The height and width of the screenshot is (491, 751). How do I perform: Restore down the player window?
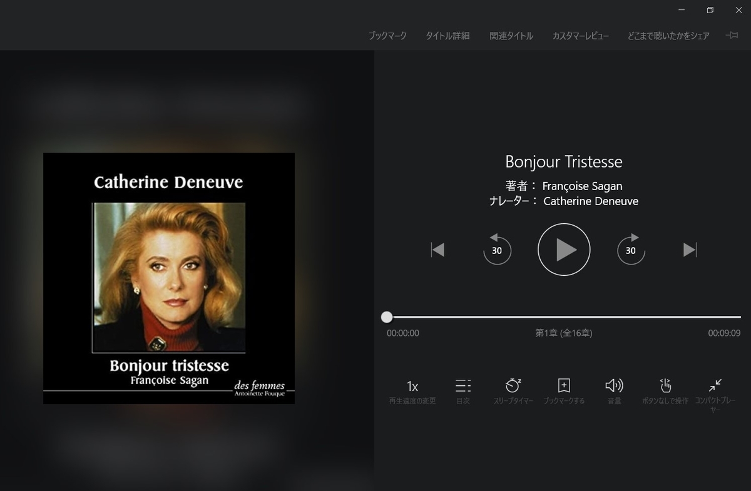pyautogui.click(x=710, y=10)
